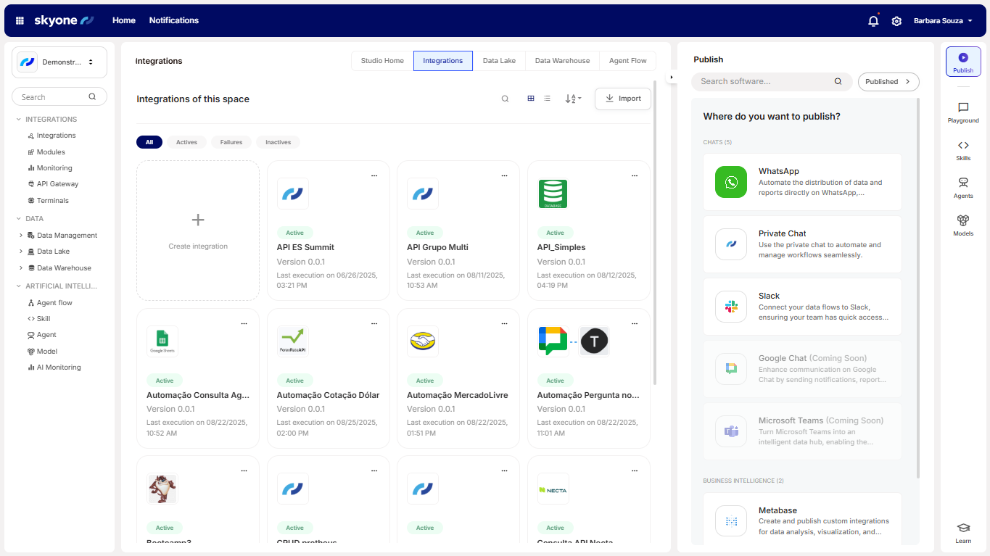Open the alphabetical sort order dropdown

[x=573, y=99]
